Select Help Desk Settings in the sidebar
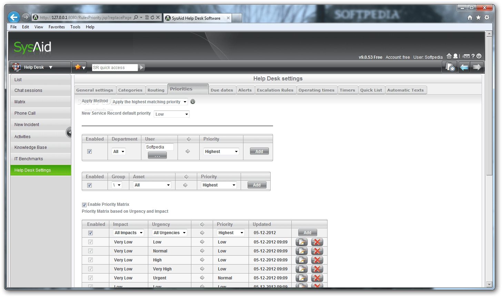The height and width of the screenshot is (297, 502). 32,170
